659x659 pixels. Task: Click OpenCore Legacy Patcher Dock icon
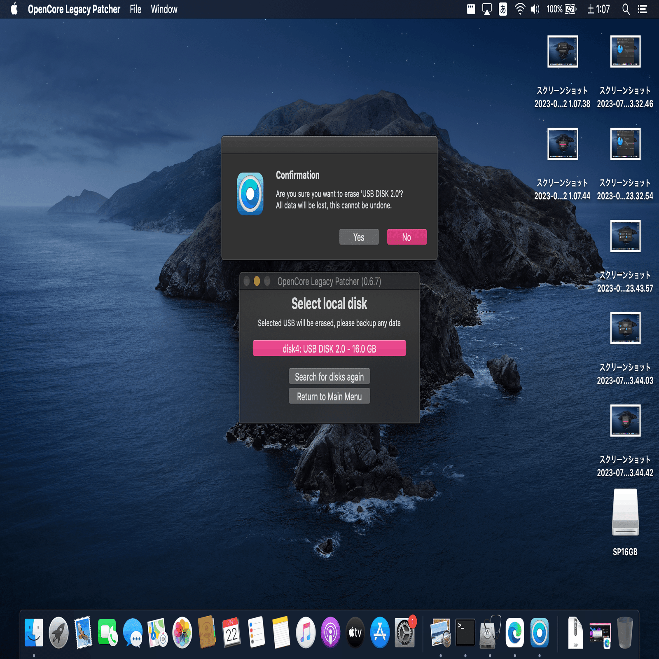540,633
